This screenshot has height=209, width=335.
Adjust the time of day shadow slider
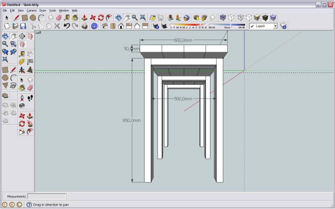tap(227, 26)
